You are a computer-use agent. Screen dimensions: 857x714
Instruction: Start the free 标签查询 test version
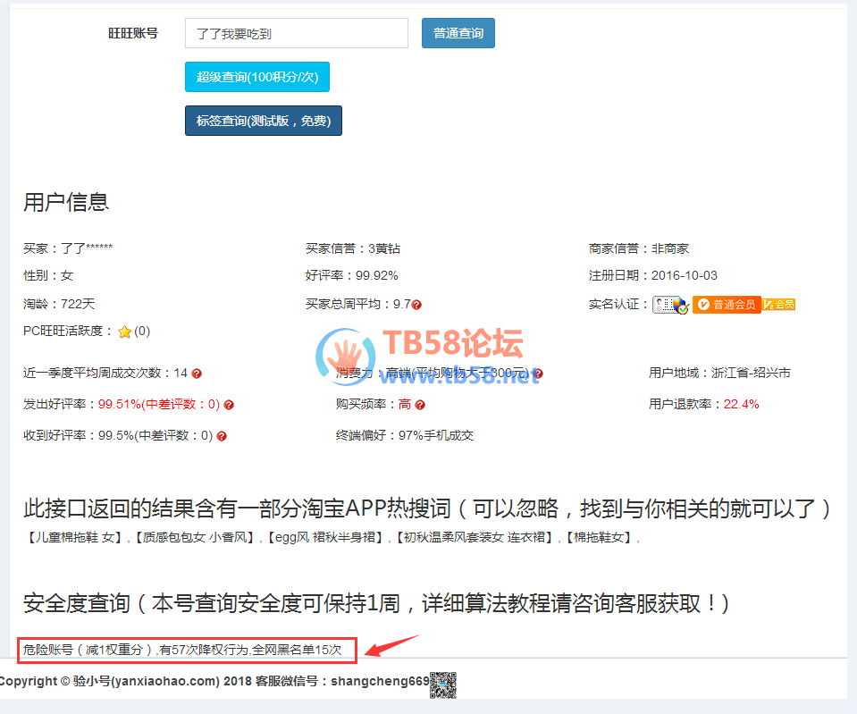click(263, 121)
